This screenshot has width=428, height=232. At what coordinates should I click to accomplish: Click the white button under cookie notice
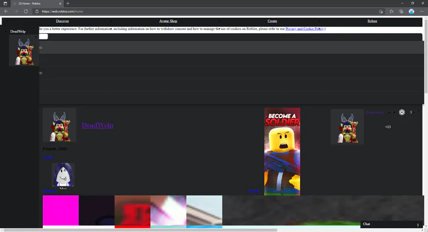pyautogui.click(x=43, y=37)
